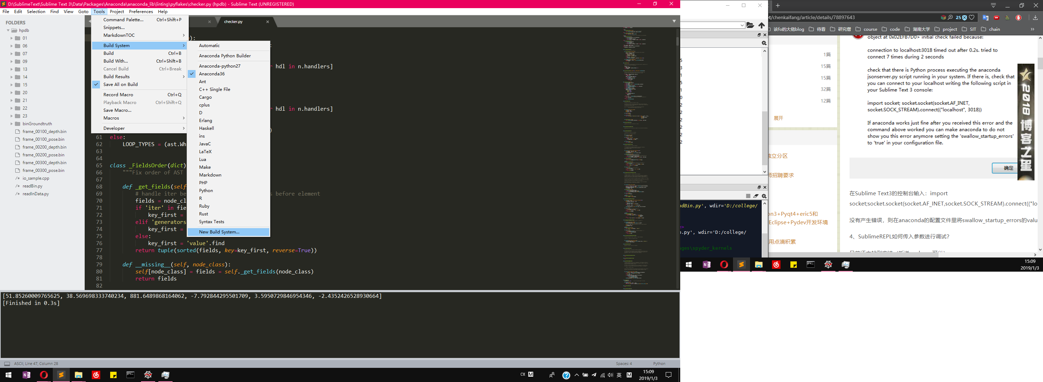Click the ad blocker shield showing 25
This screenshot has width=1043, height=382.
(962, 17)
